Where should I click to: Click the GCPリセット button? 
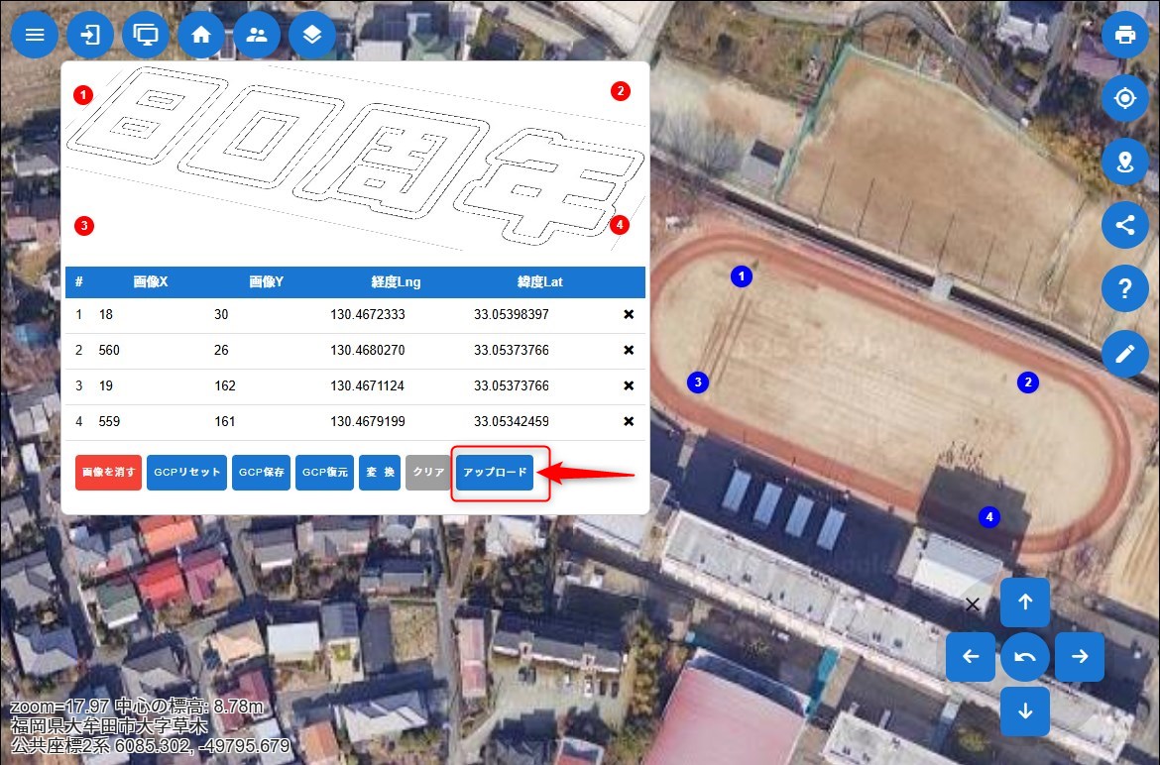(x=187, y=473)
